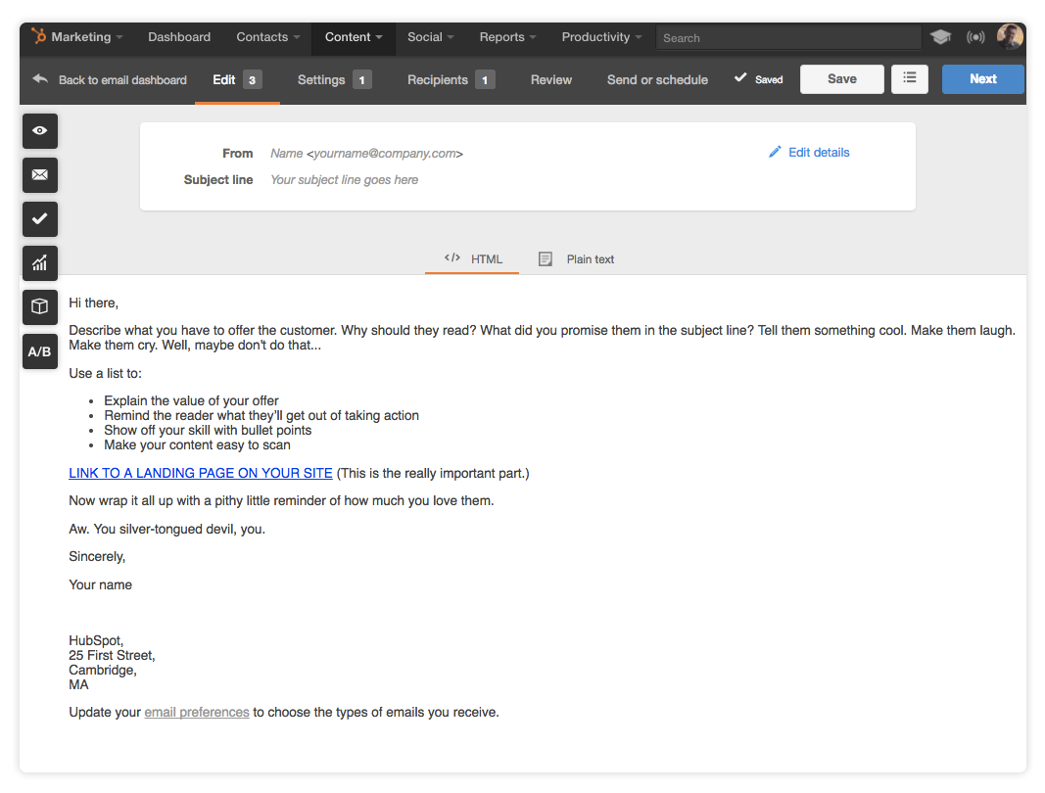Click the envelope icon in left sidebar
Viewport: 1045px width, 793px height.
pos(40,174)
